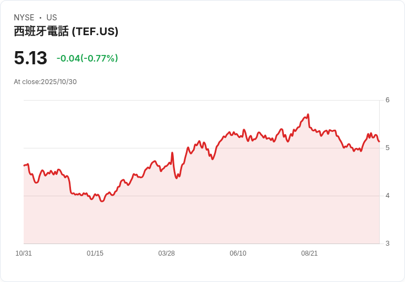The image size is (405, 282).
Task: Click the green -0.04(-0.77%) change value
Action: [87, 58]
